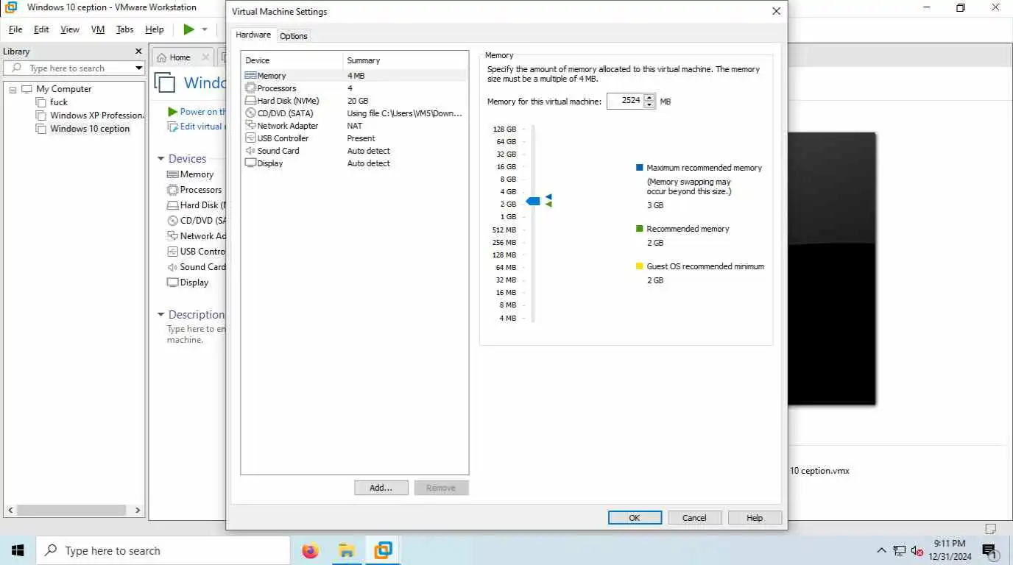Image resolution: width=1013 pixels, height=565 pixels.
Task: Click the muted volume tray icon
Action: coord(917,550)
